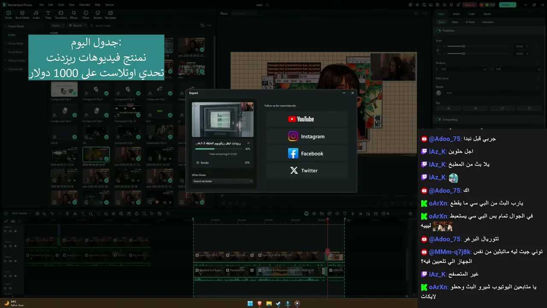Image resolution: width=547 pixels, height=308 pixels.
Task: Open the Import dropdown
Action: click(x=57, y=26)
